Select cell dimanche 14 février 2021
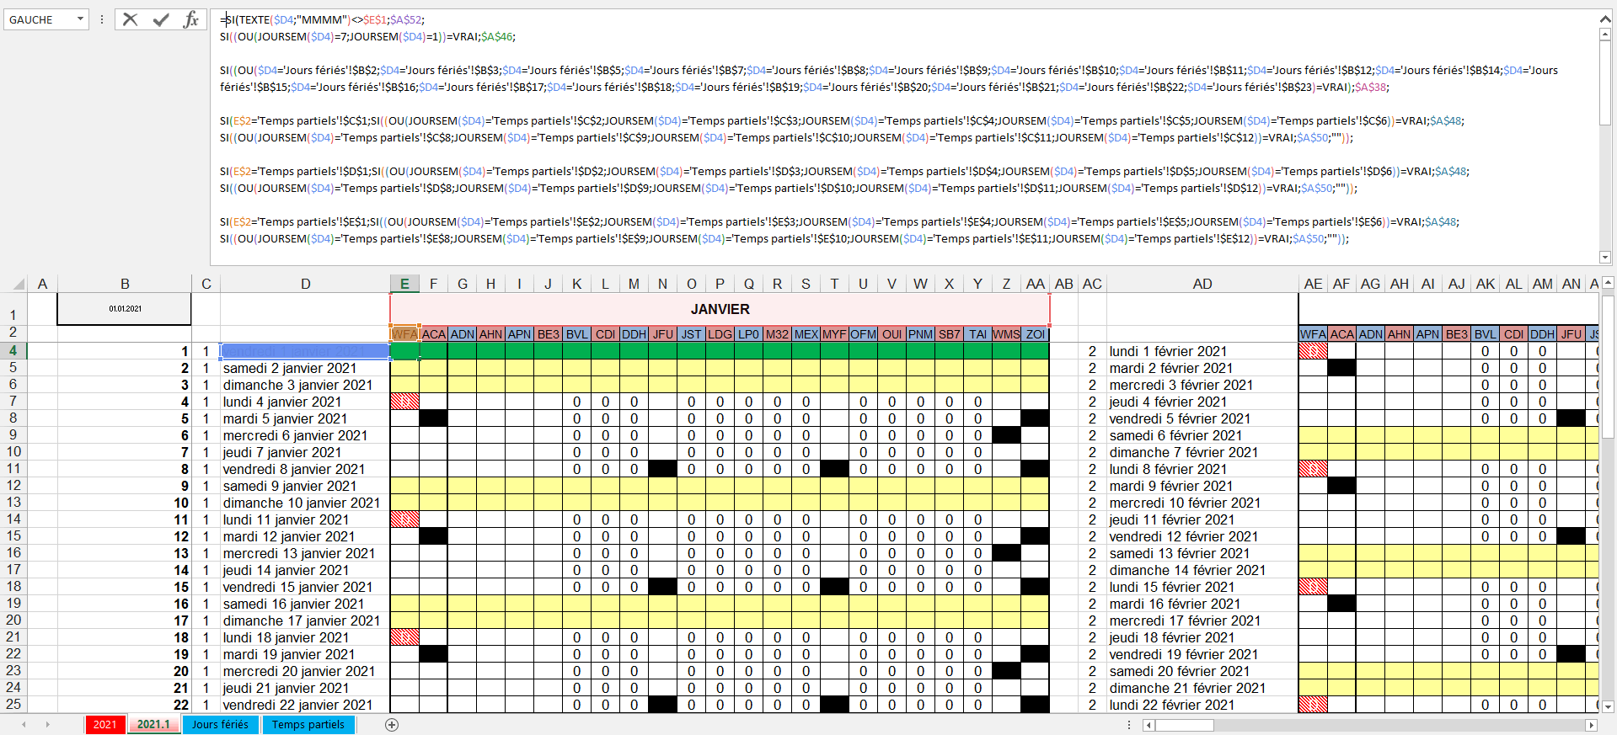Viewport: 1617px width, 735px height. coord(1202,570)
